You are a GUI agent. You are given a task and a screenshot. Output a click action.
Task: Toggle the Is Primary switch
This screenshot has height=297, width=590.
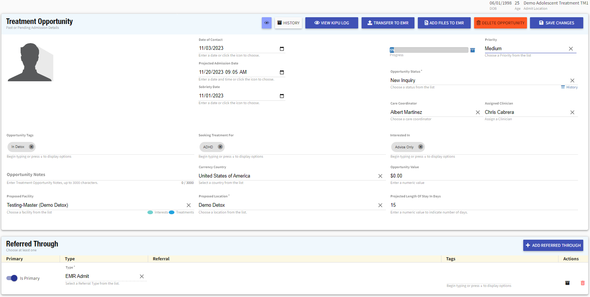point(12,278)
